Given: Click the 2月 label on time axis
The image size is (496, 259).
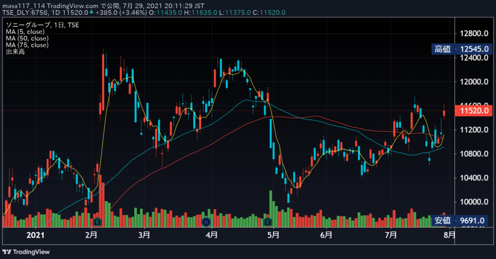Looking at the screenshot, I should [x=92, y=235].
